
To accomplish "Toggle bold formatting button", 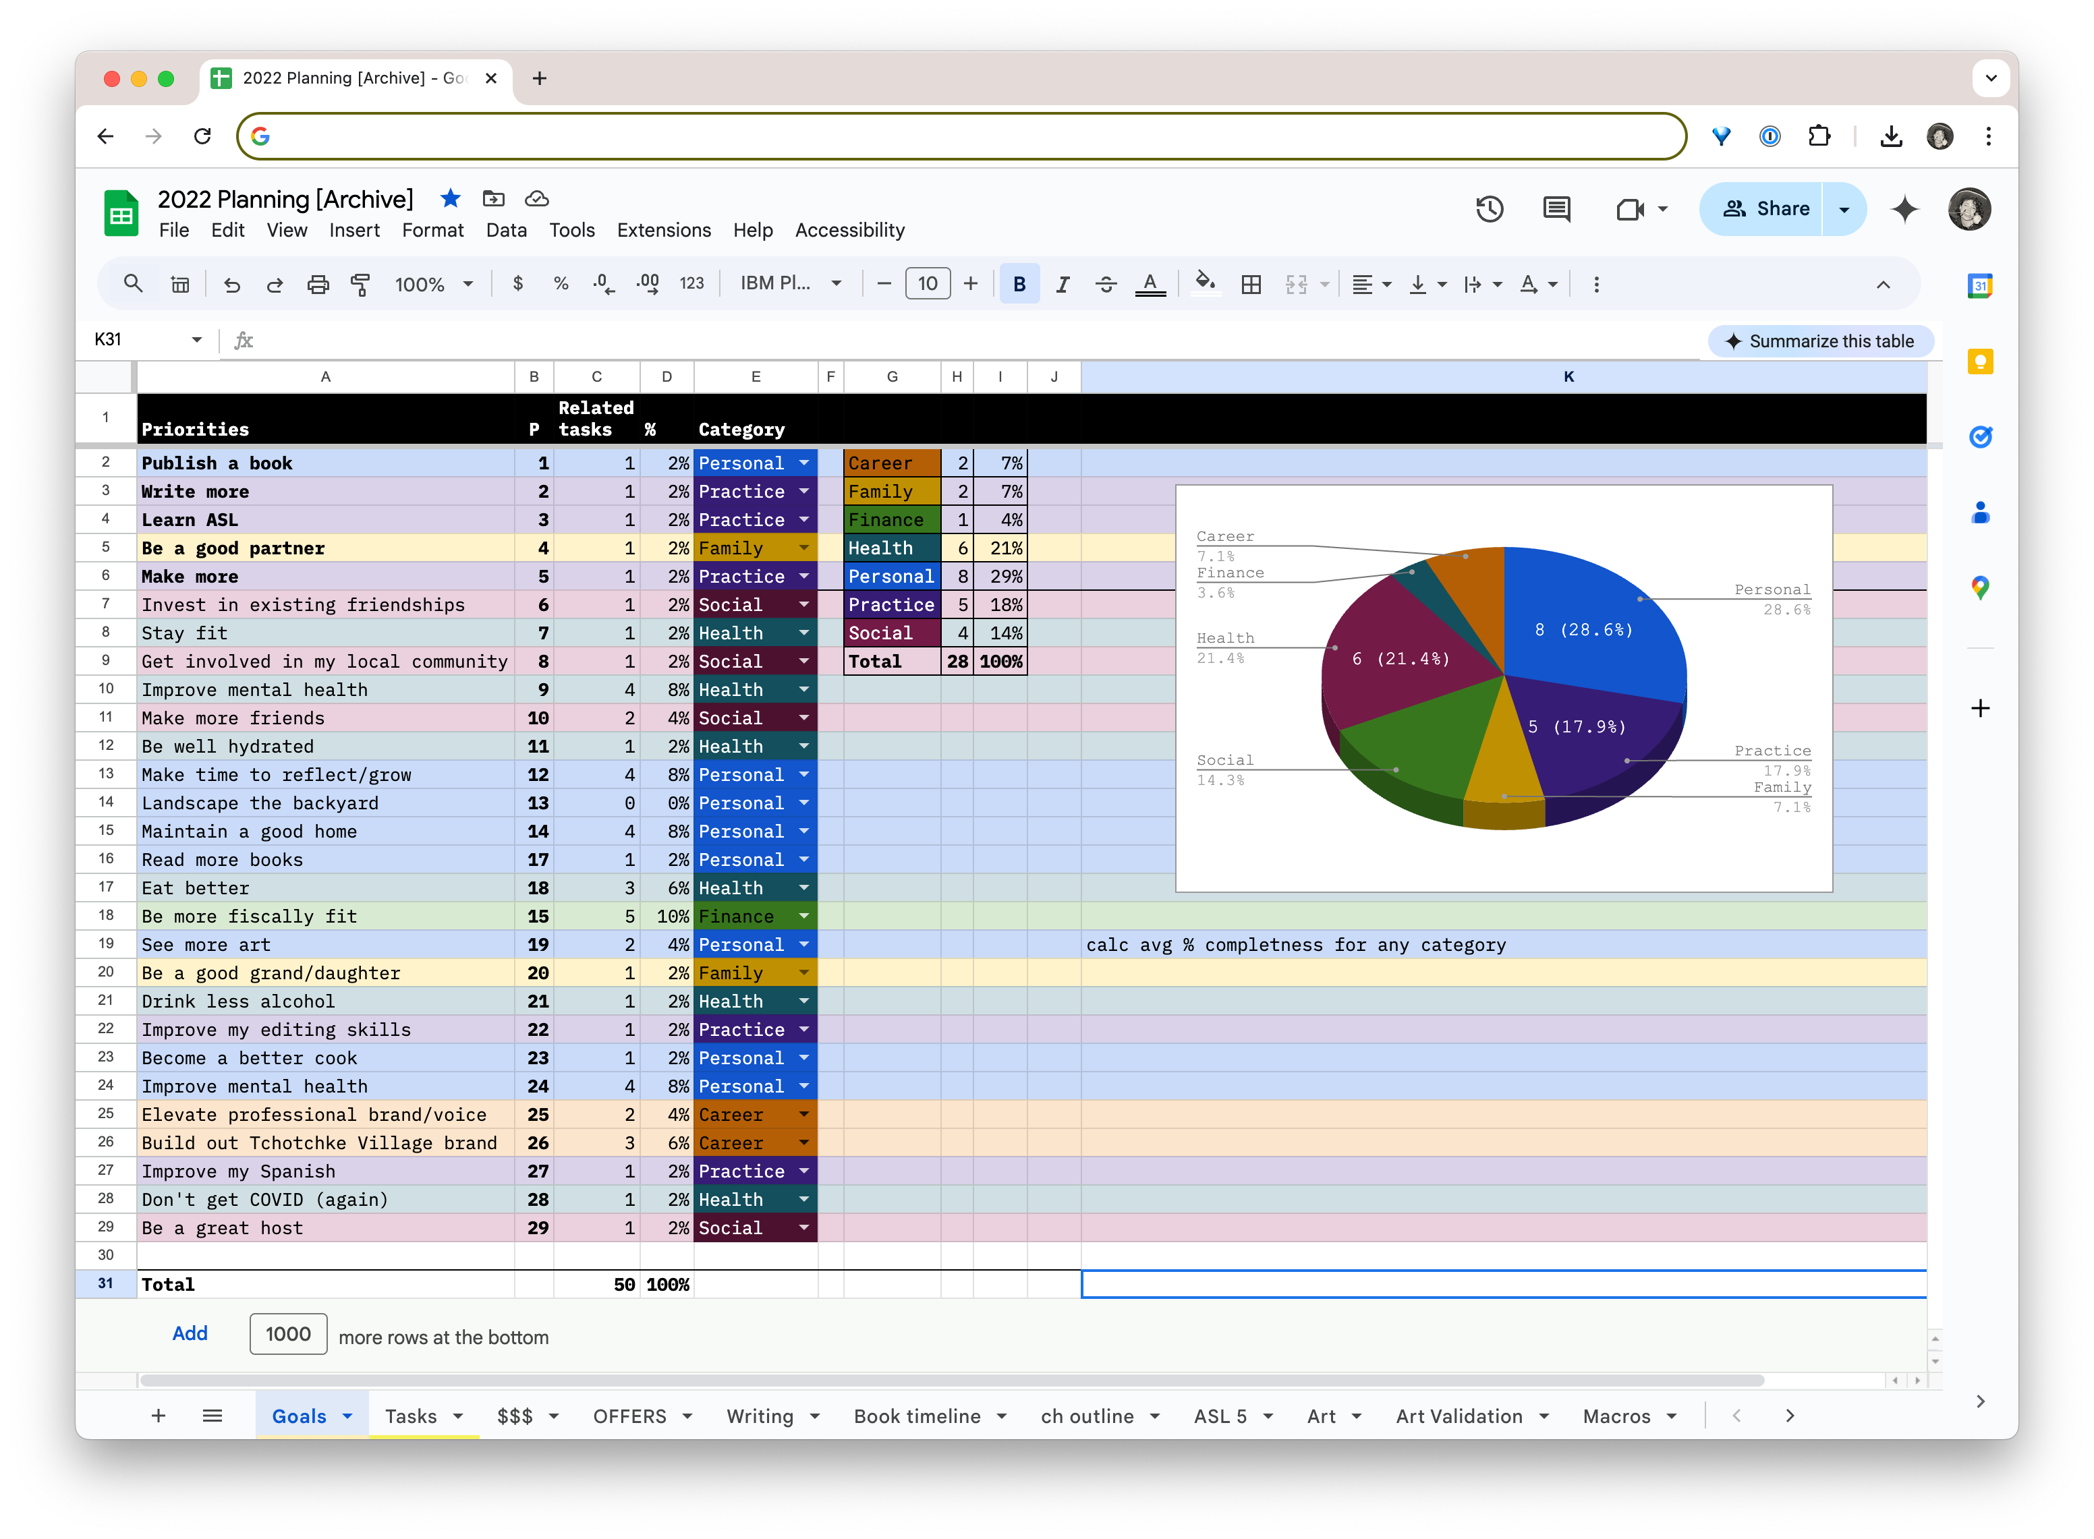I will click(1019, 284).
